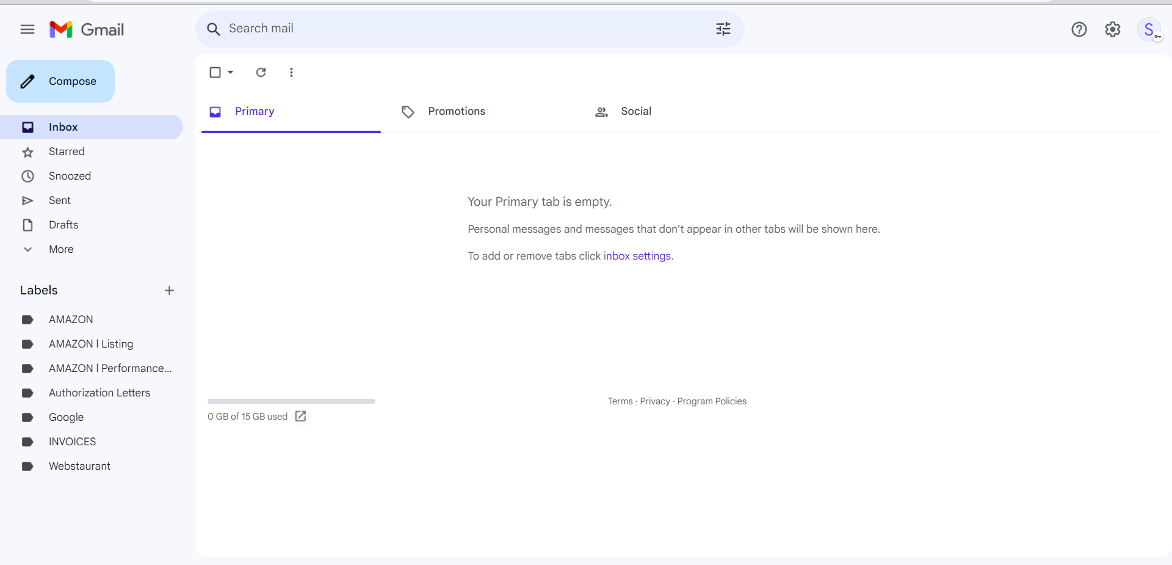The height and width of the screenshot is (565, 1172).
Task: Click 'Your Primary tab is empty.' text
Action: (540, 202)
